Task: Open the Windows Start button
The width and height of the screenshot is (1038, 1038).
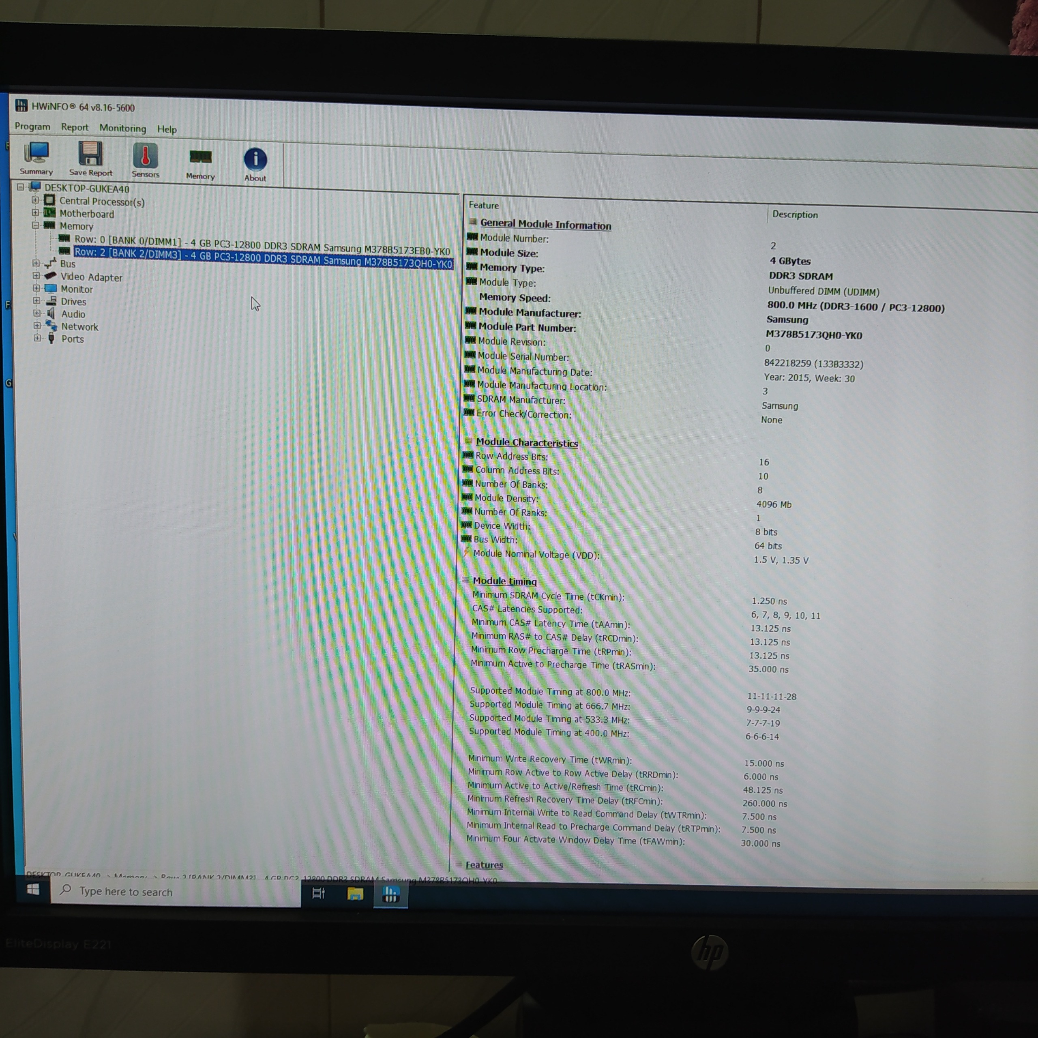Action: (x=33, y=890)
